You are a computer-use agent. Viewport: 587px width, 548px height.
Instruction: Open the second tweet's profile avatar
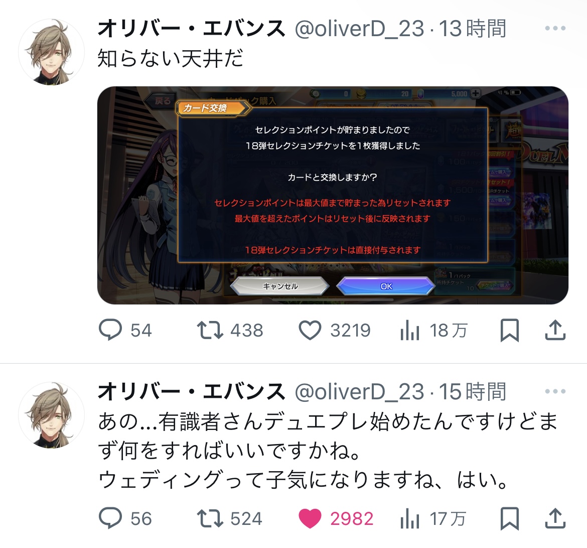pos(51,415)
